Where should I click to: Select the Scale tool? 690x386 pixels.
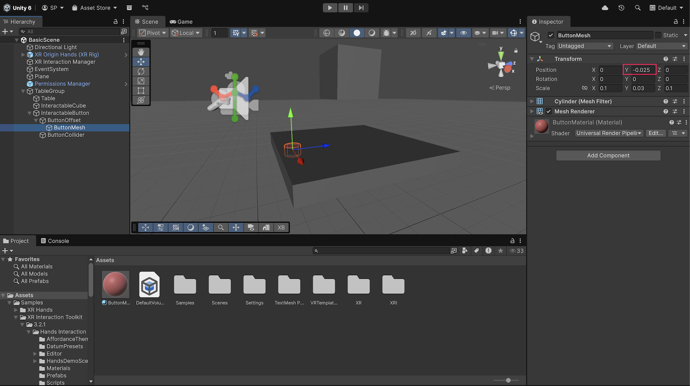tap(141, 81)
